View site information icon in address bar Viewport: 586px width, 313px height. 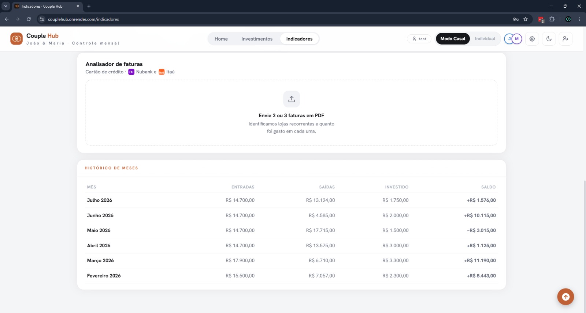tap(42, 19)
